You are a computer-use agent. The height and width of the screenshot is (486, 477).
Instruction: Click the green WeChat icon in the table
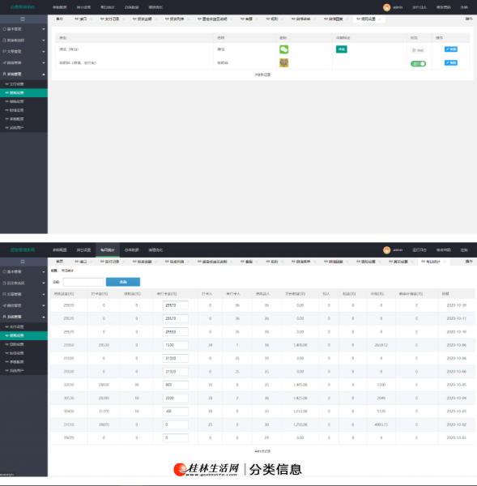click(x=283, y=49)
